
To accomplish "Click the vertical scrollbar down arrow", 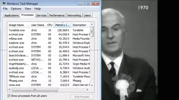I will tap(92, 85).
